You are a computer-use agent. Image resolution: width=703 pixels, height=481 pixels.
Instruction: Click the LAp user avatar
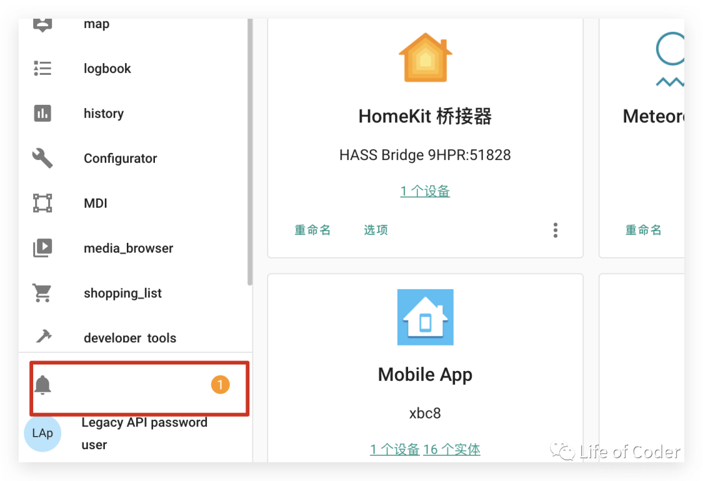pyautogui.click(x=42, y=433)
